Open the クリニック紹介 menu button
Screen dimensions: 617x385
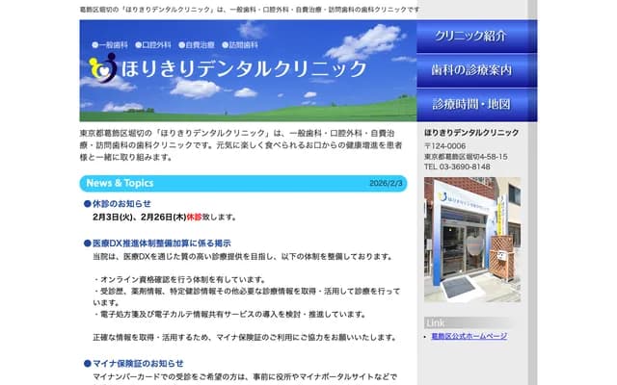click(471, 37)
